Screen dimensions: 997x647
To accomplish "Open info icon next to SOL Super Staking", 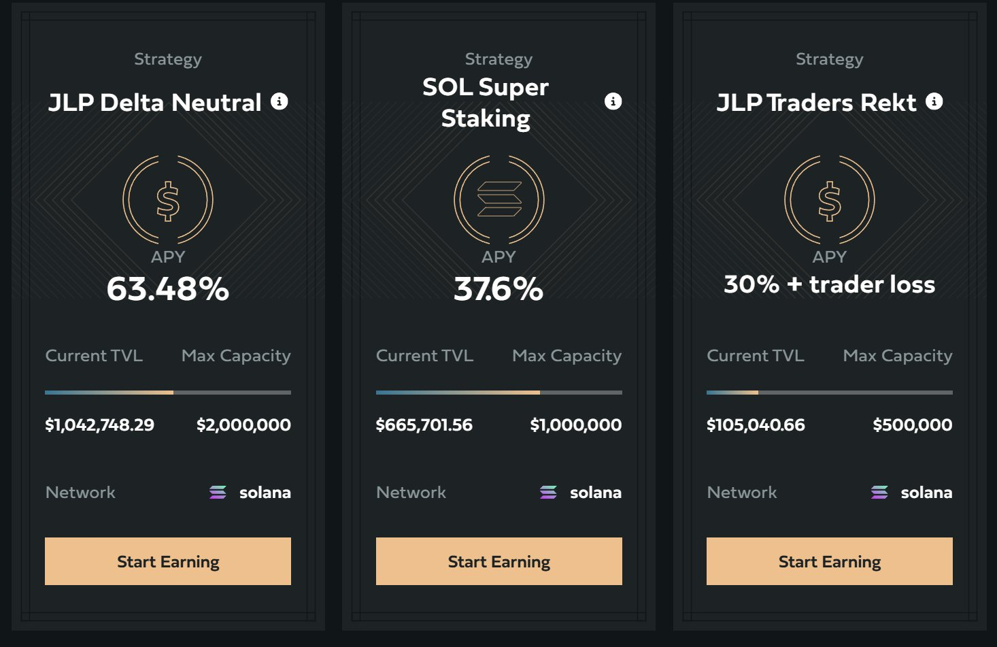I will tap(613, 101).
